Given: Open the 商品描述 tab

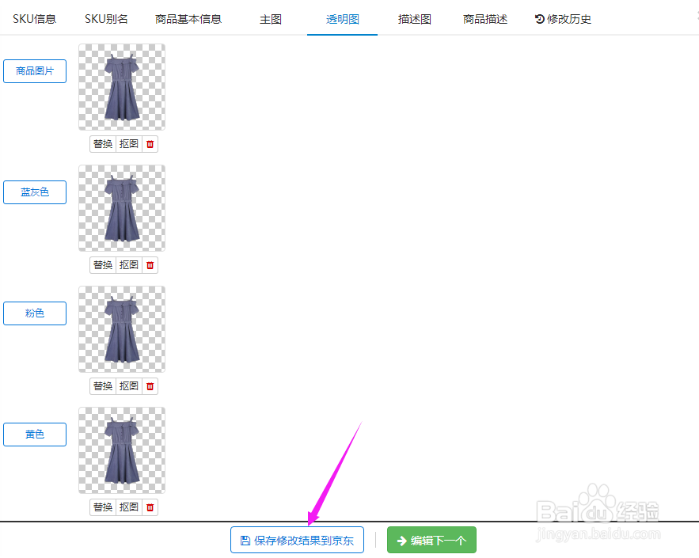Looking at the screenshot, I should click(x=485, y=19).
